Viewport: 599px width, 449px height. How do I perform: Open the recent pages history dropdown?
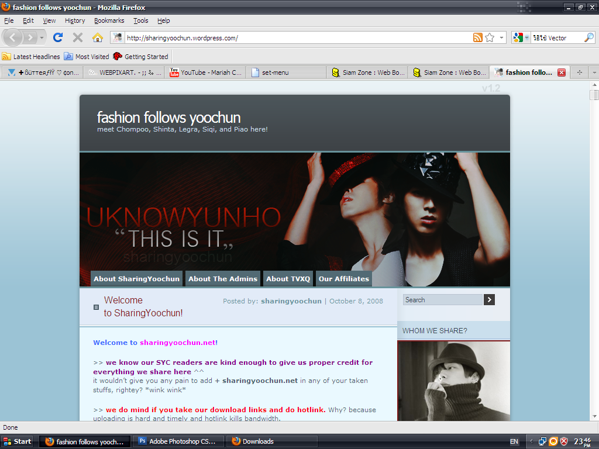coord(42,38)
